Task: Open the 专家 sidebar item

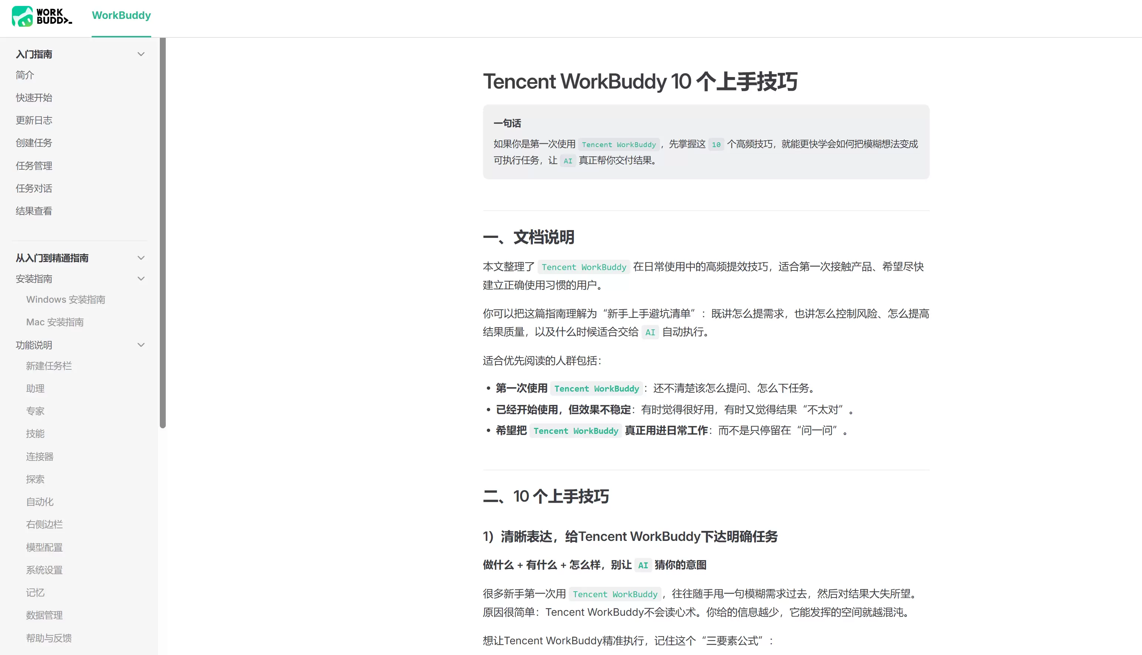Action: click(x=35, y=411)
